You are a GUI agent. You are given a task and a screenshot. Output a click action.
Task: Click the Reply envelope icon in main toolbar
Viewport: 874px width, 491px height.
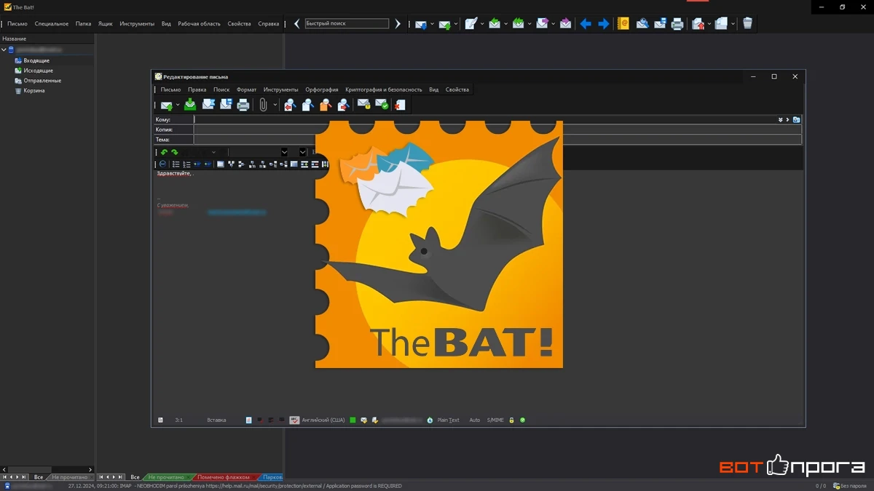(x=495, y=24)
